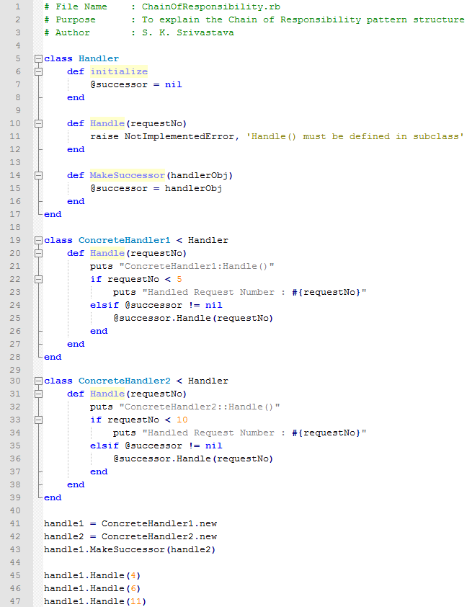This screenshot has height=607, width=467.
Task: Click the handlerObj parameter on line 14
Action: [x=199, y=175]
